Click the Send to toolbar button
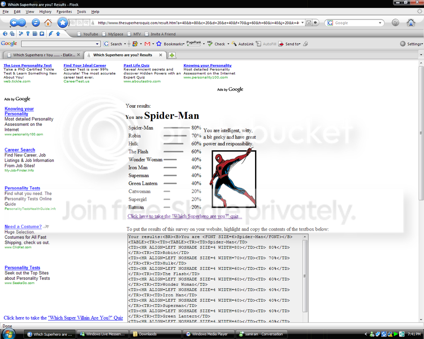 pyautogui.click(x=289, y=44)
